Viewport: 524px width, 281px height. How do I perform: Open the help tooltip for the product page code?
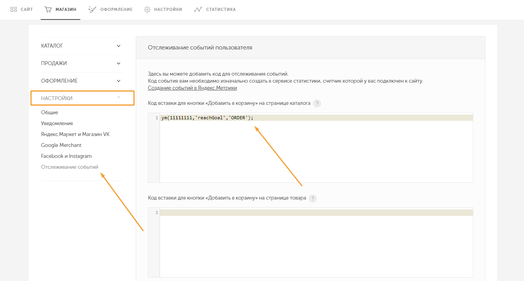[313, 198]
